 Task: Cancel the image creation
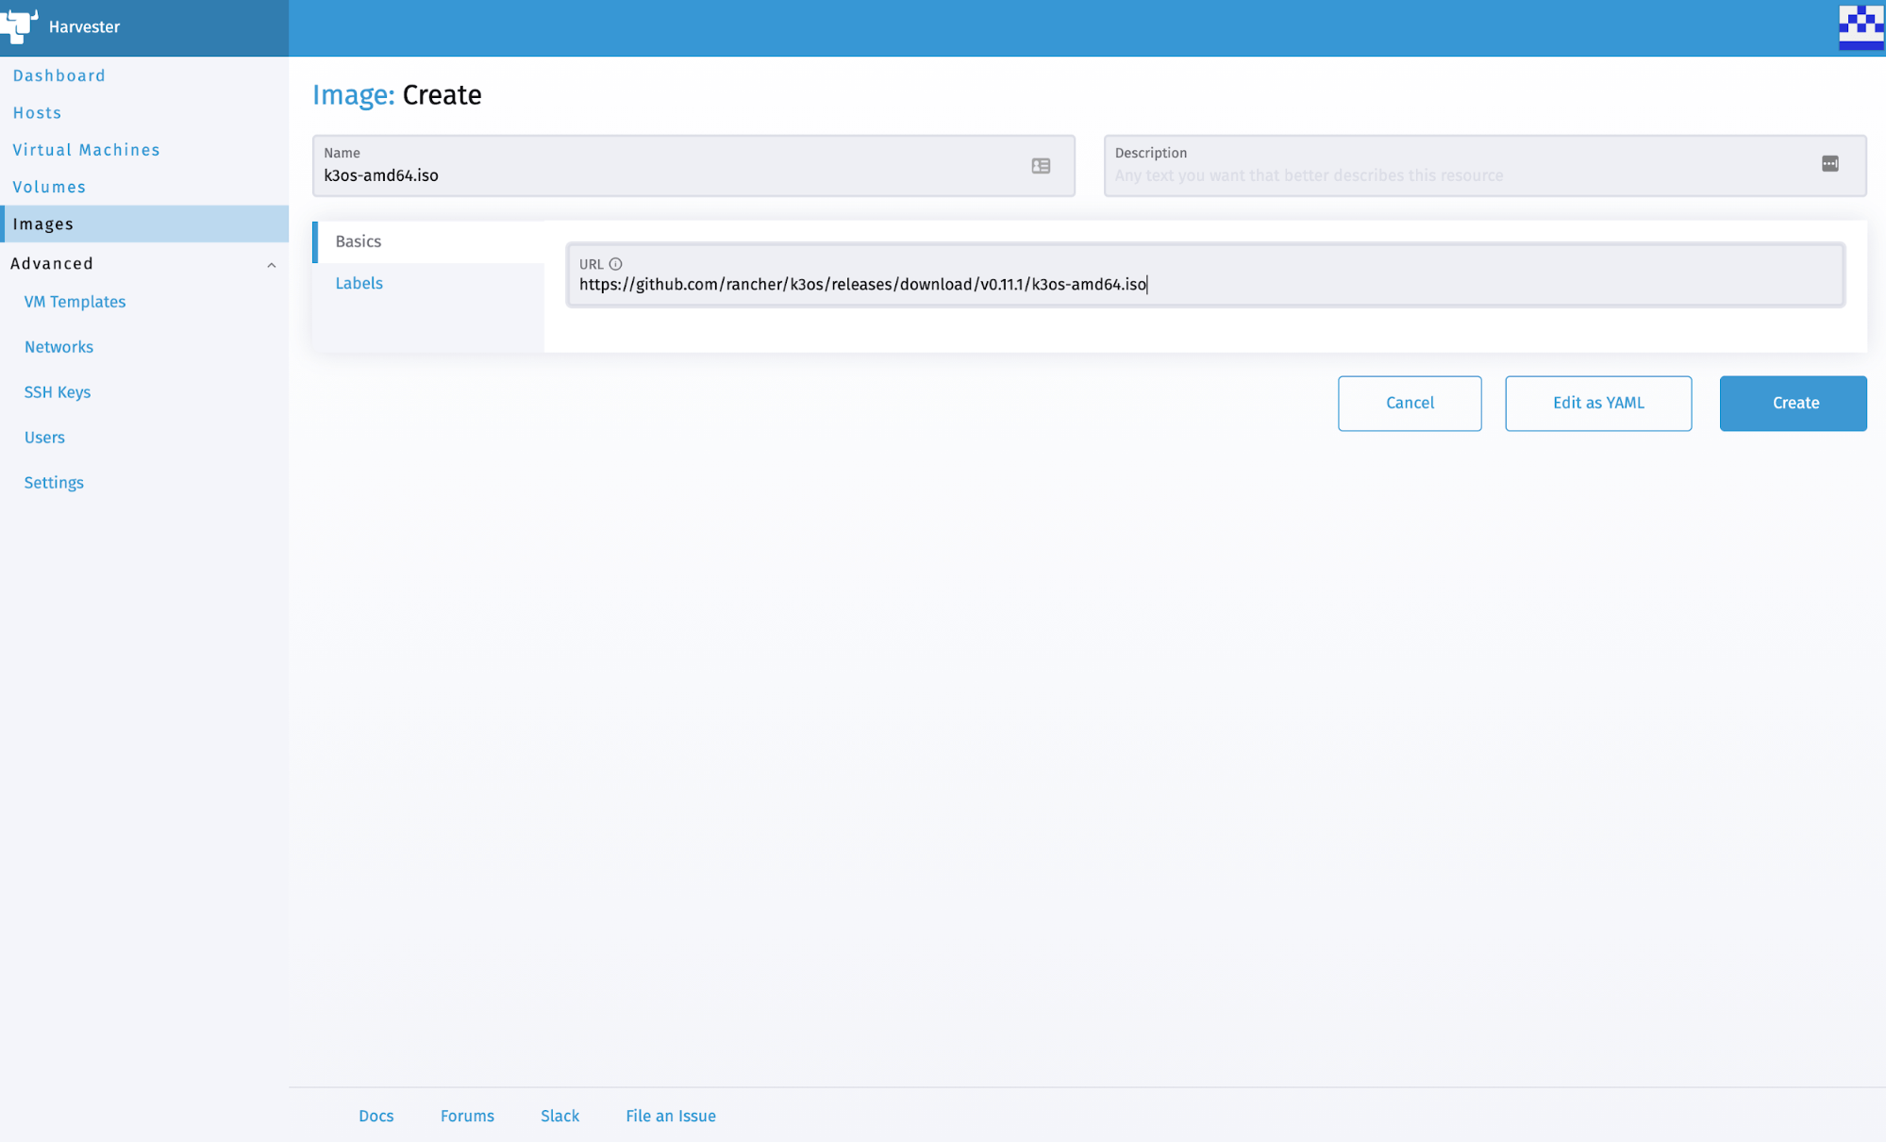point(1409,403)
